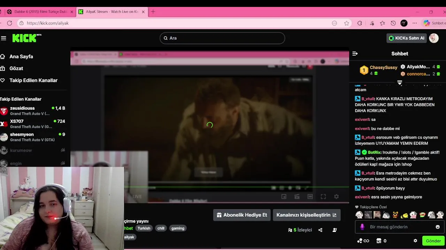
Task: Click the Ara search field
Action: pyautogui.click(x=222, y=38)
